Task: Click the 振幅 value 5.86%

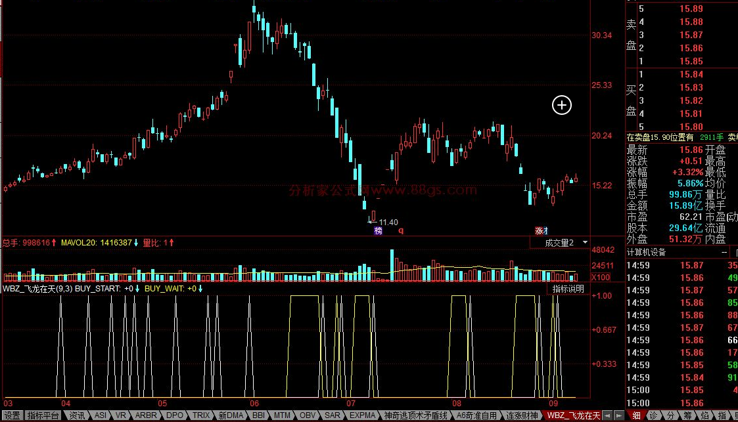Action: coord(690,183)
